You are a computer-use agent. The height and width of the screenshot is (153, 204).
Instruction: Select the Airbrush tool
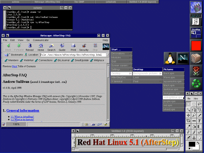coord(188,138)
